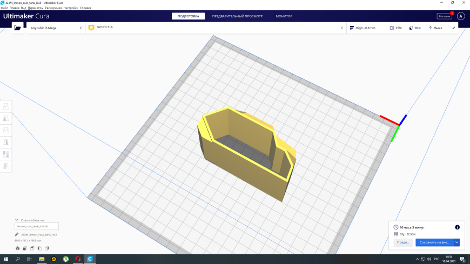Click the Сохранить на вне... button
The image size is (470, 264).
pos(435,242)
